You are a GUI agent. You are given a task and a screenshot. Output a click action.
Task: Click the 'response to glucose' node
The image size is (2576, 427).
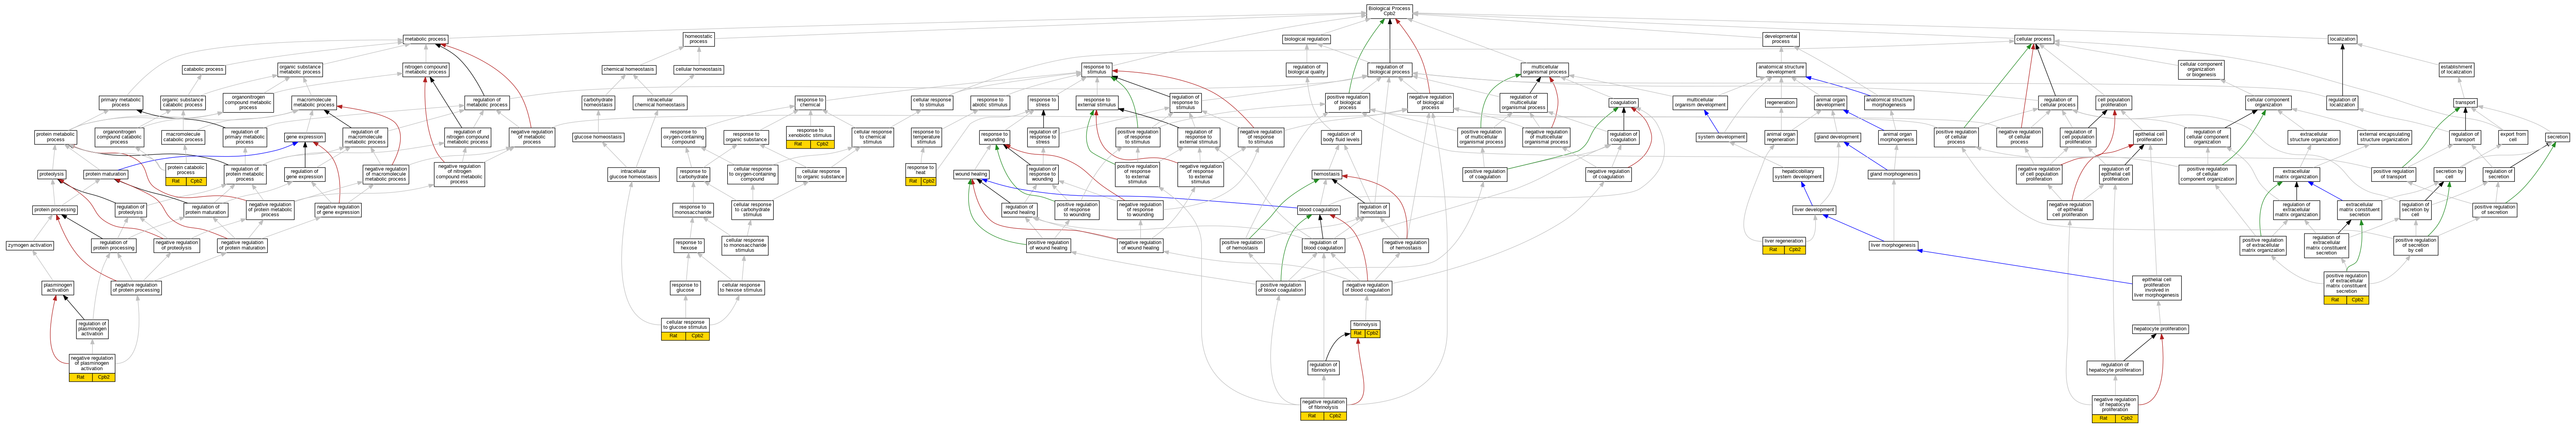point(685,287)
